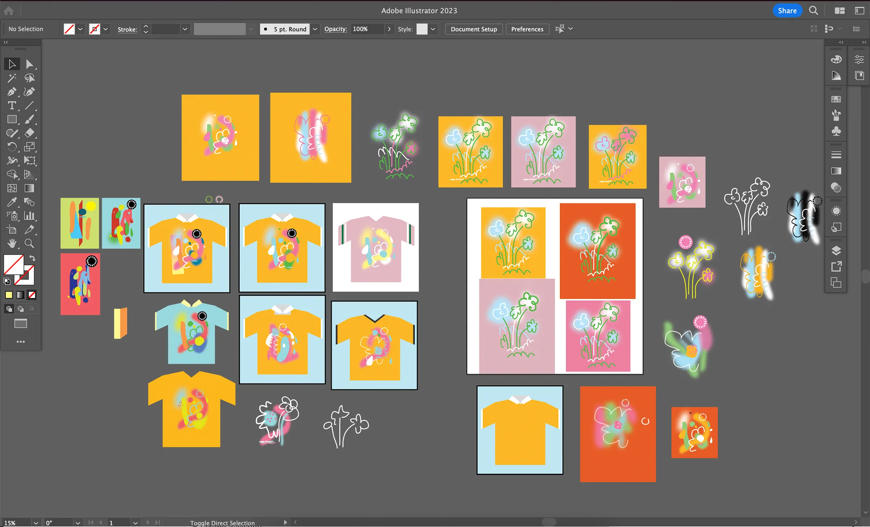Select the Type tool
870x527 pixels.
coord(12,105)
